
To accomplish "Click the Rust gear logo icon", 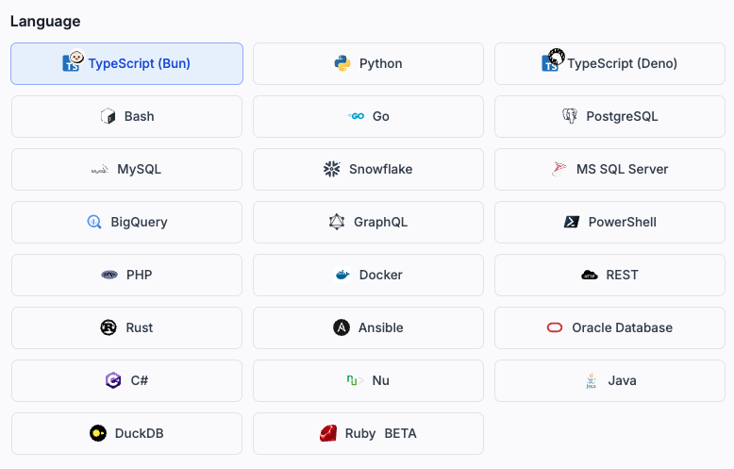I will pos(108,327).
